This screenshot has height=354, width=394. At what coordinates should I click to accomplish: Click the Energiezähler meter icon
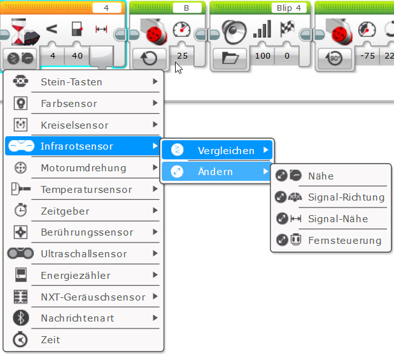point(21,275)
